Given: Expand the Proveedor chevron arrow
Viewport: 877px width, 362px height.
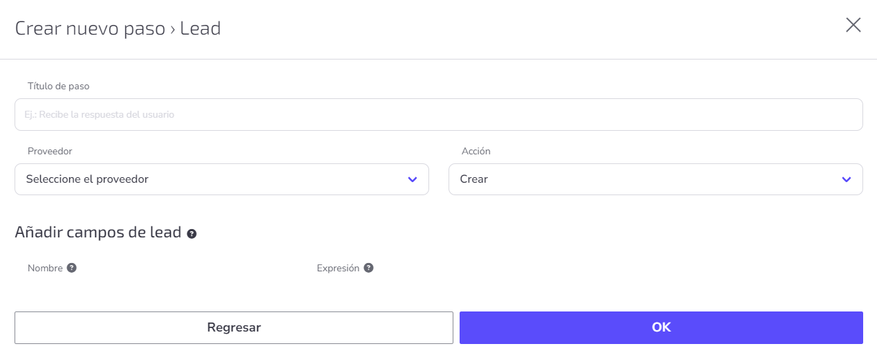Looking at the screenshot, I should point(413,179).
